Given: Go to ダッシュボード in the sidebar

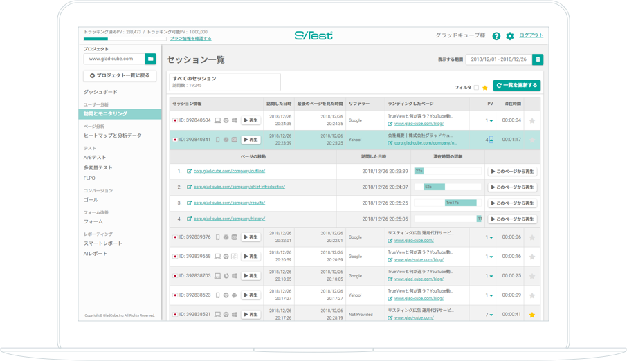Looking at the screenshot, I should (x=100, y=92).
